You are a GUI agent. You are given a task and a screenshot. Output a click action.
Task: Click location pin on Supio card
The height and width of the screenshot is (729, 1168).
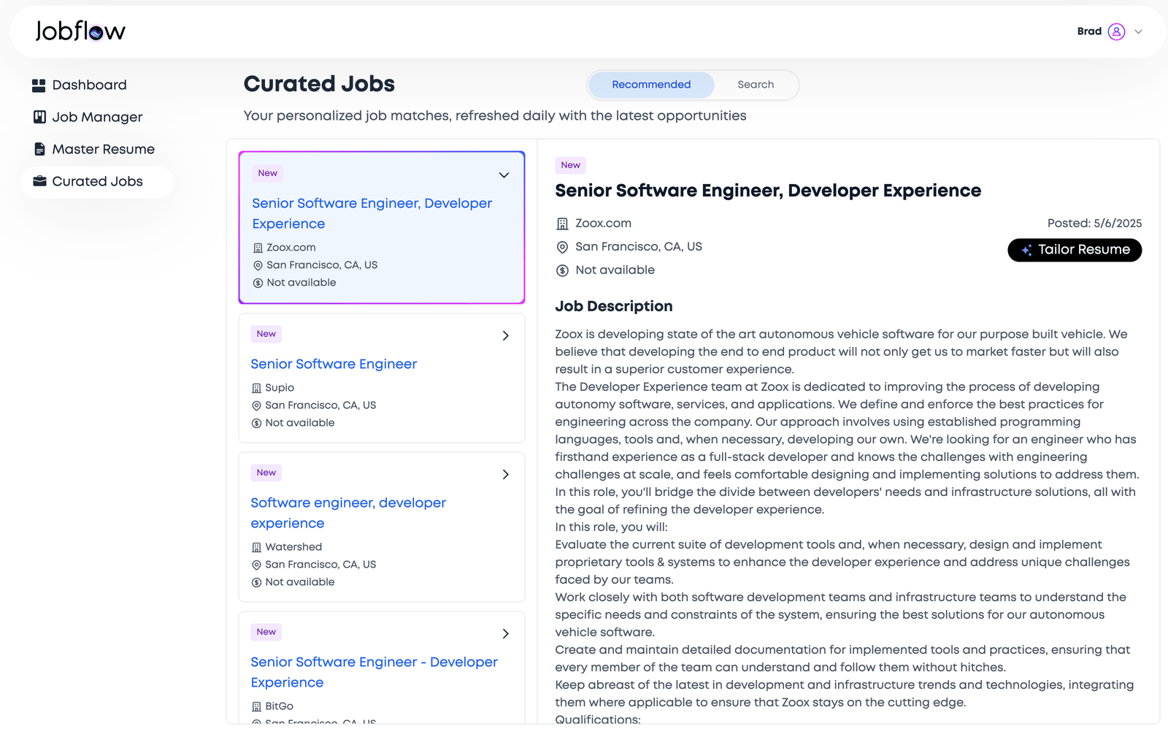(256, 405)
